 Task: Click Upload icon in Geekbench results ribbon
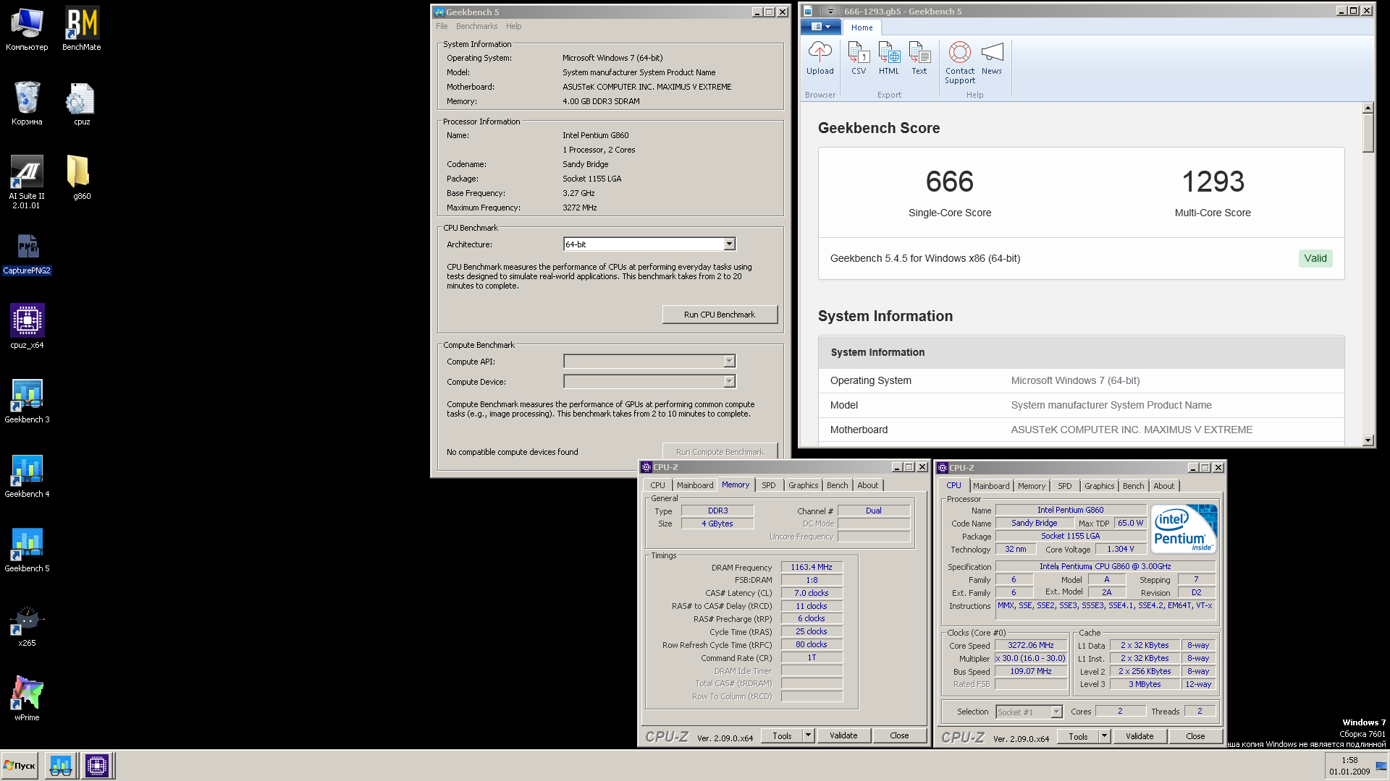click(820, 59)
